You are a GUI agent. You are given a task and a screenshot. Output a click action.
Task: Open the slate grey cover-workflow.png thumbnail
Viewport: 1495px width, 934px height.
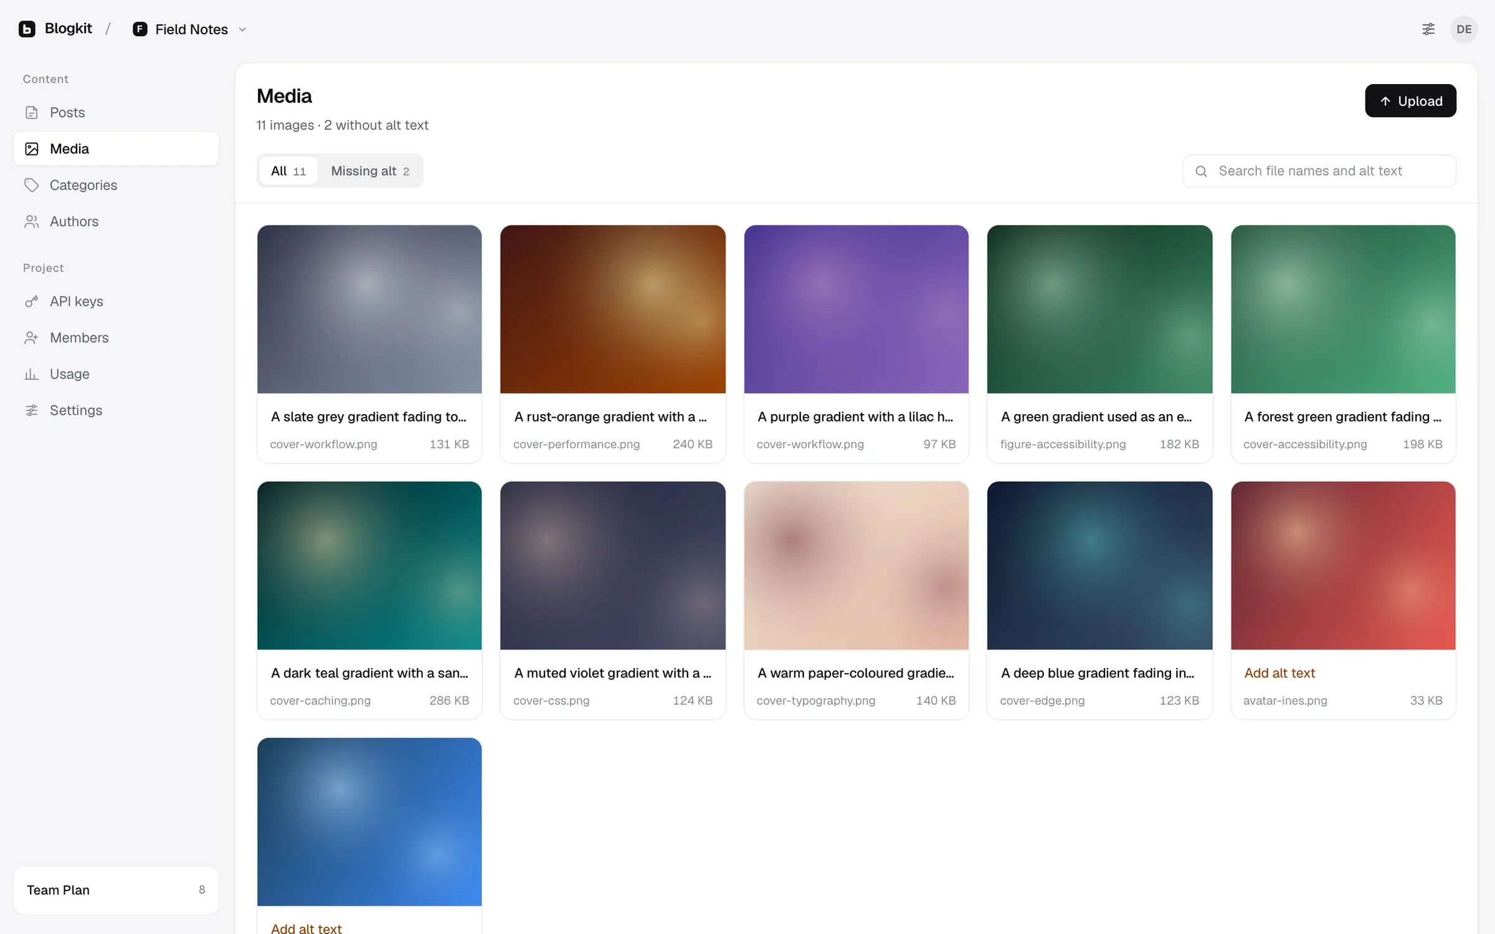point(369,309)
